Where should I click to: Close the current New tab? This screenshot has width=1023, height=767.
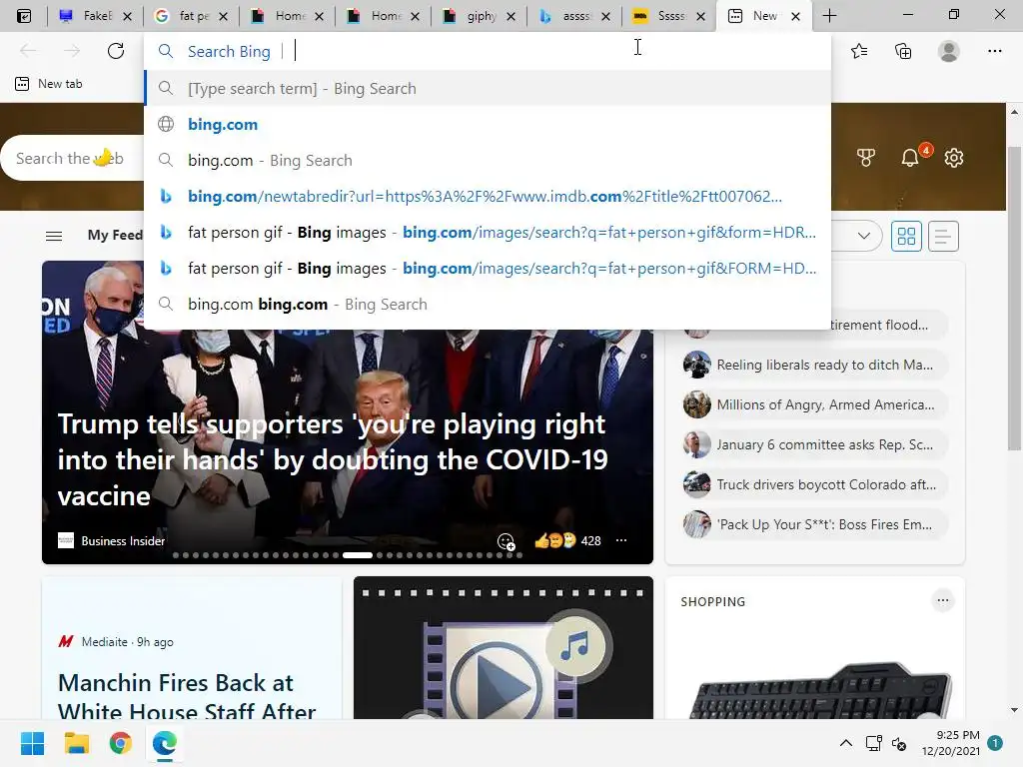(x=795, y=16)
